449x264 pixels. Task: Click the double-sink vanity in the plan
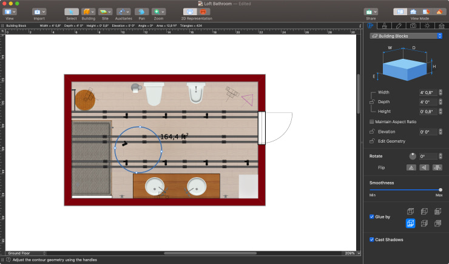[177, 186]
